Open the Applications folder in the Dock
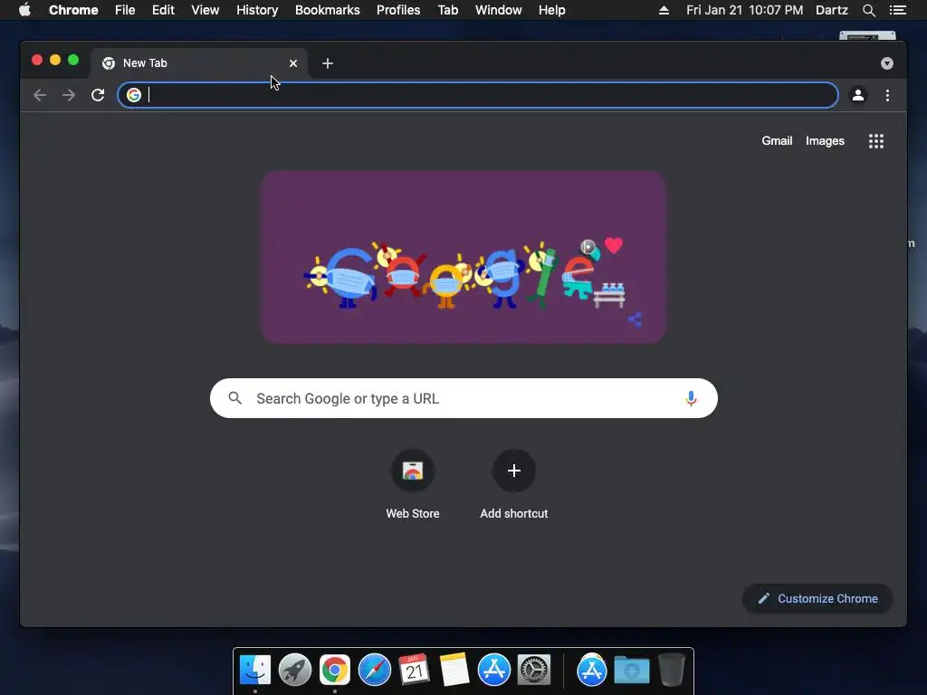The width and height of the screenshot is (927, 695). (592, 670)
